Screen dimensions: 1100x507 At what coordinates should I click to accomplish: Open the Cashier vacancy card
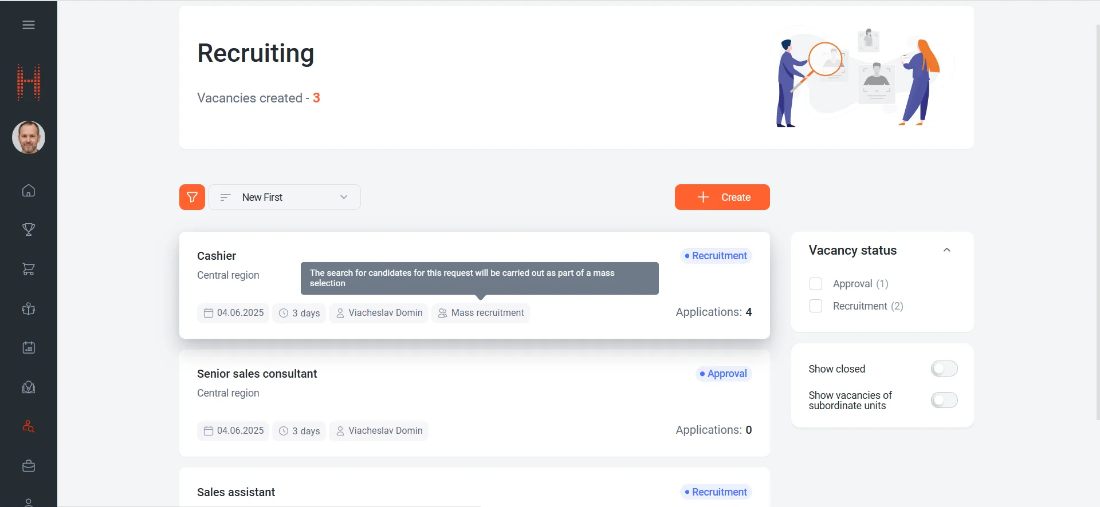click(217, 256)
